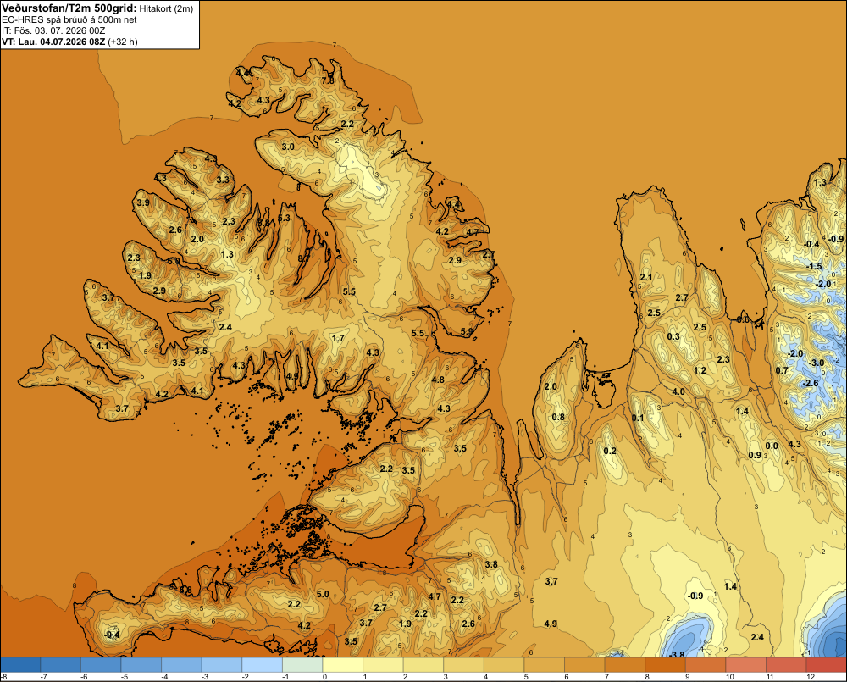Select legend swatch between 6 and 7
The height and width of the screenshot is (682, 847).
pyautogui.click(x=584, y=664)
